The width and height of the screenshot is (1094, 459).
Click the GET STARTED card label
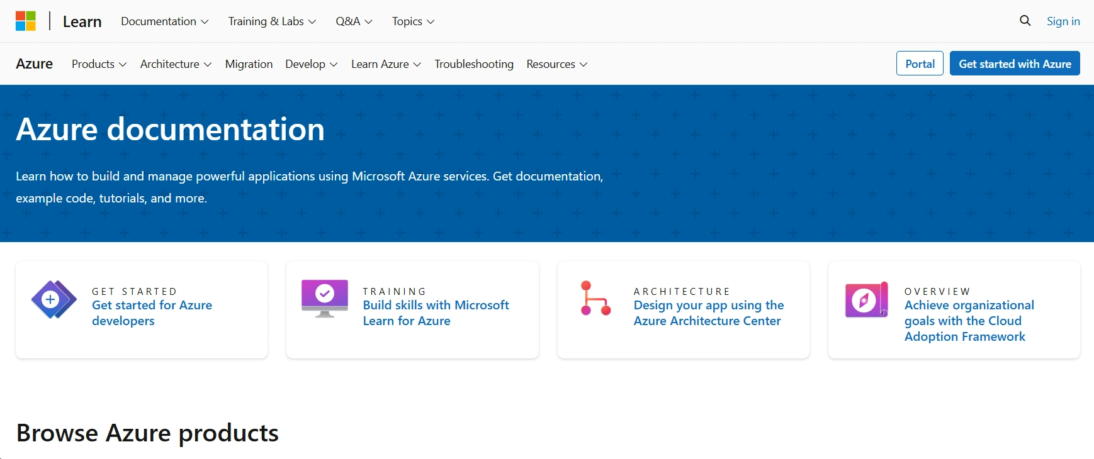[135, 292]
